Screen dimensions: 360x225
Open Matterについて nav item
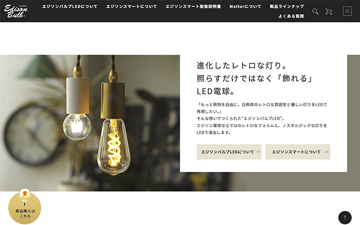[245, 6]
